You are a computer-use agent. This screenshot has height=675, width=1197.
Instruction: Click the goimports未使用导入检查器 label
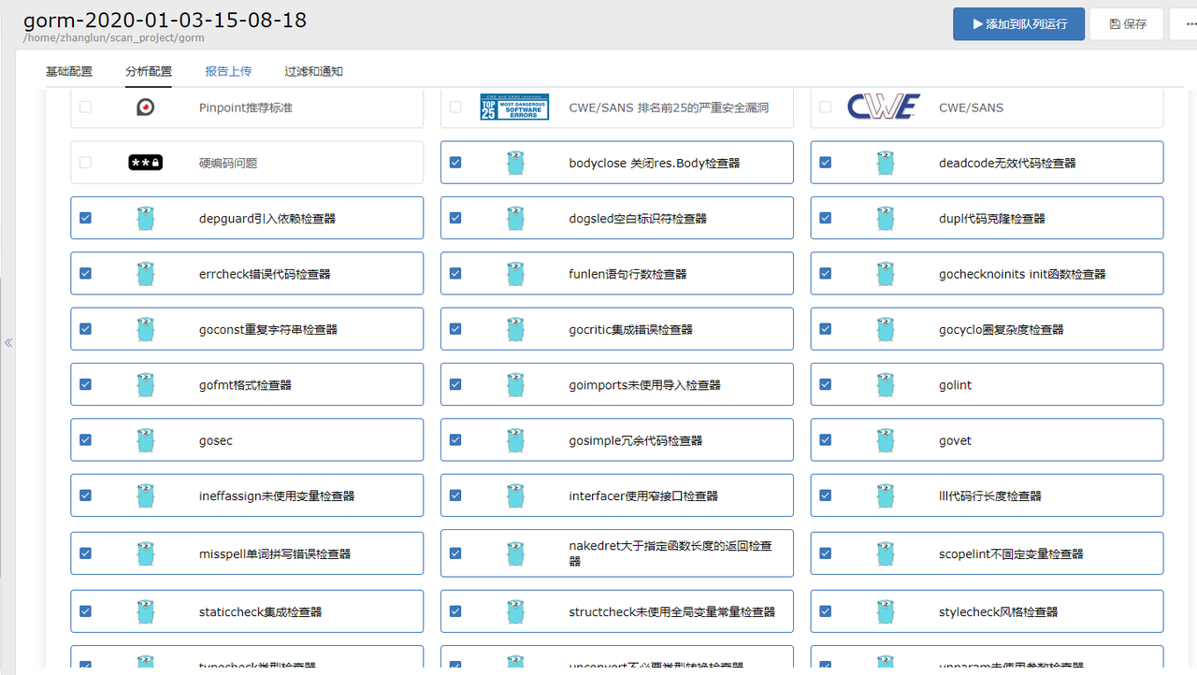click(x=644, y=385)
